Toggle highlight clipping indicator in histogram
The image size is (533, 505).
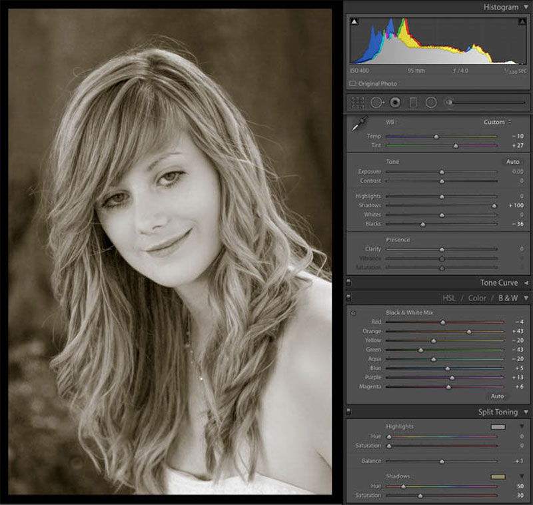point(522,22)
